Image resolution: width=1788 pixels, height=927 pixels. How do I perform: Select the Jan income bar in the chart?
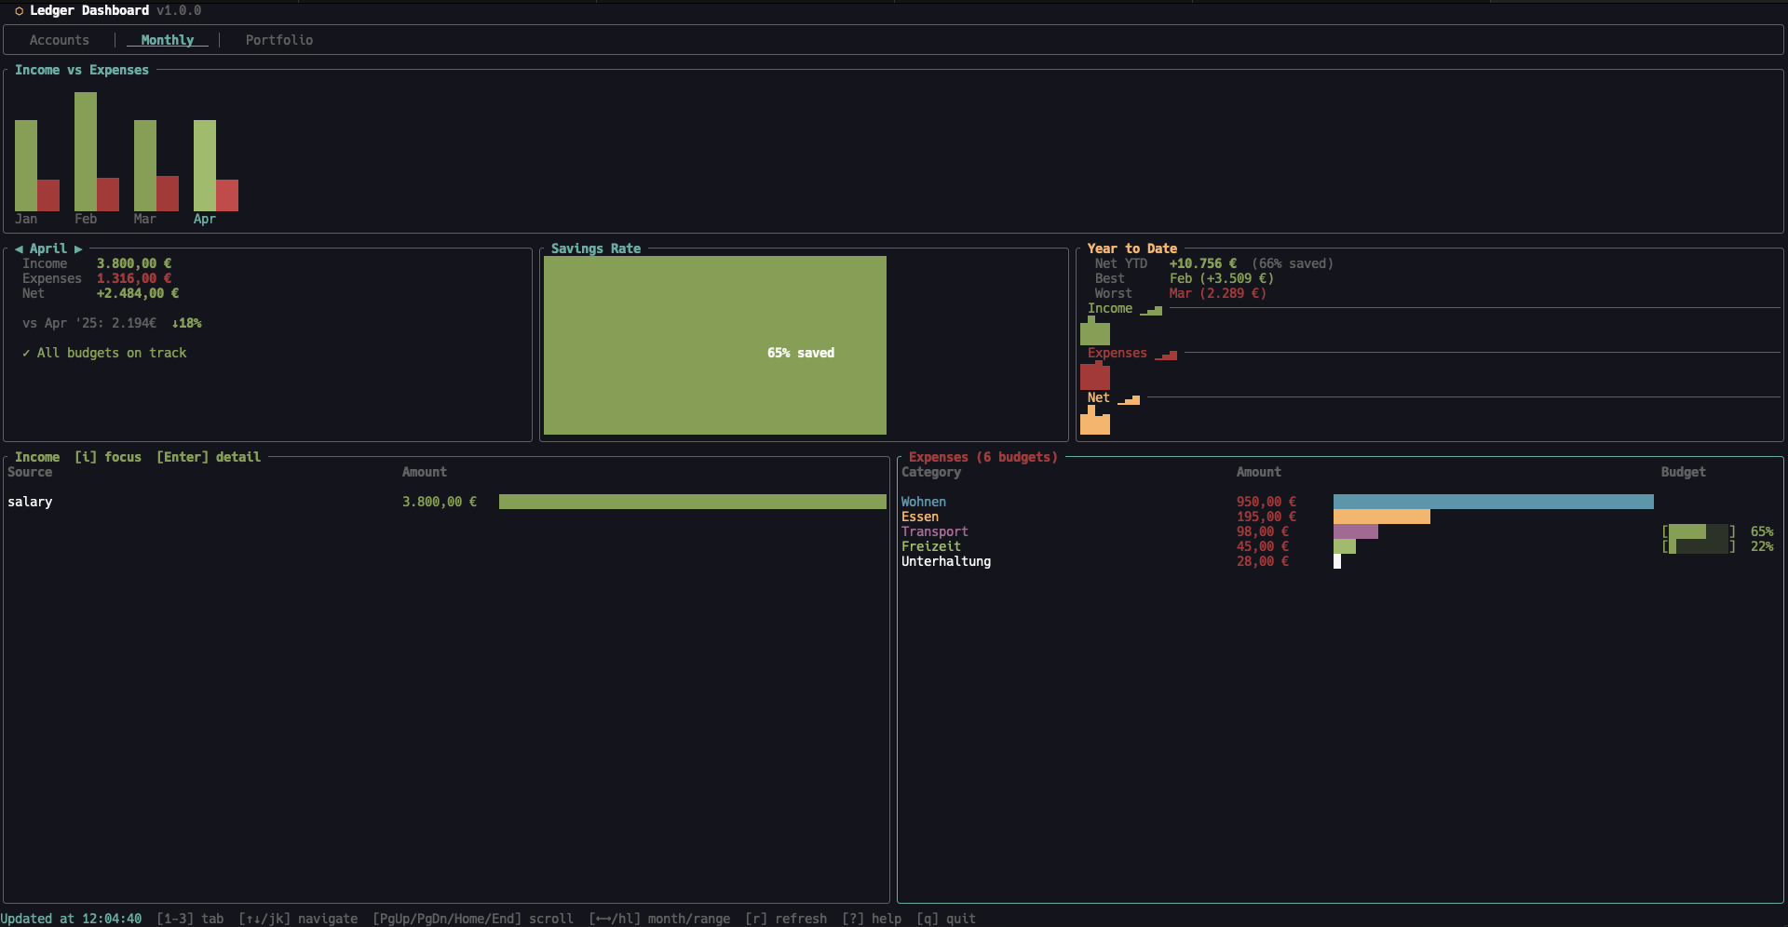25,168
